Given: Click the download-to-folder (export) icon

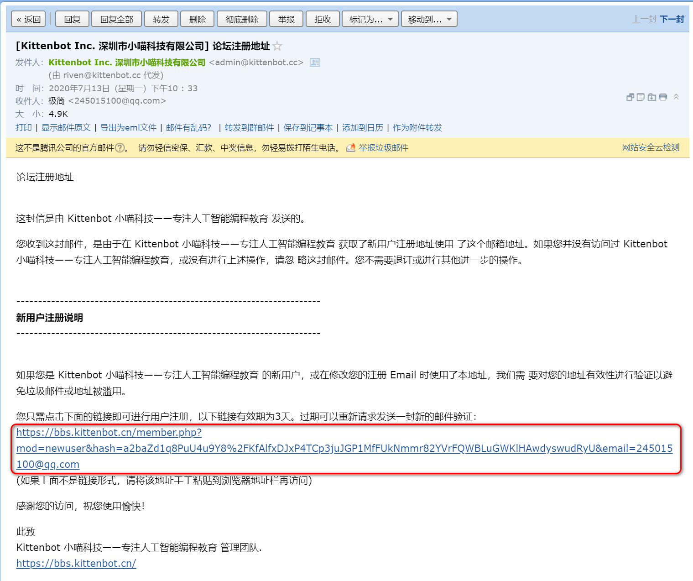Looking at the screenshot, I should pyautogui.click(x=652, y=97).
